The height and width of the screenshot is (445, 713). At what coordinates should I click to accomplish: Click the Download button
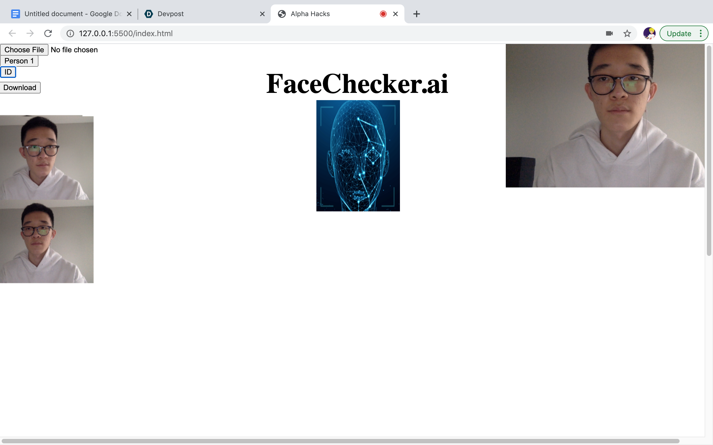[20, 87]
